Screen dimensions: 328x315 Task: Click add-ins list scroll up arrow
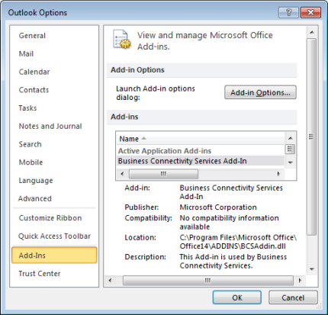coord(290,138)
